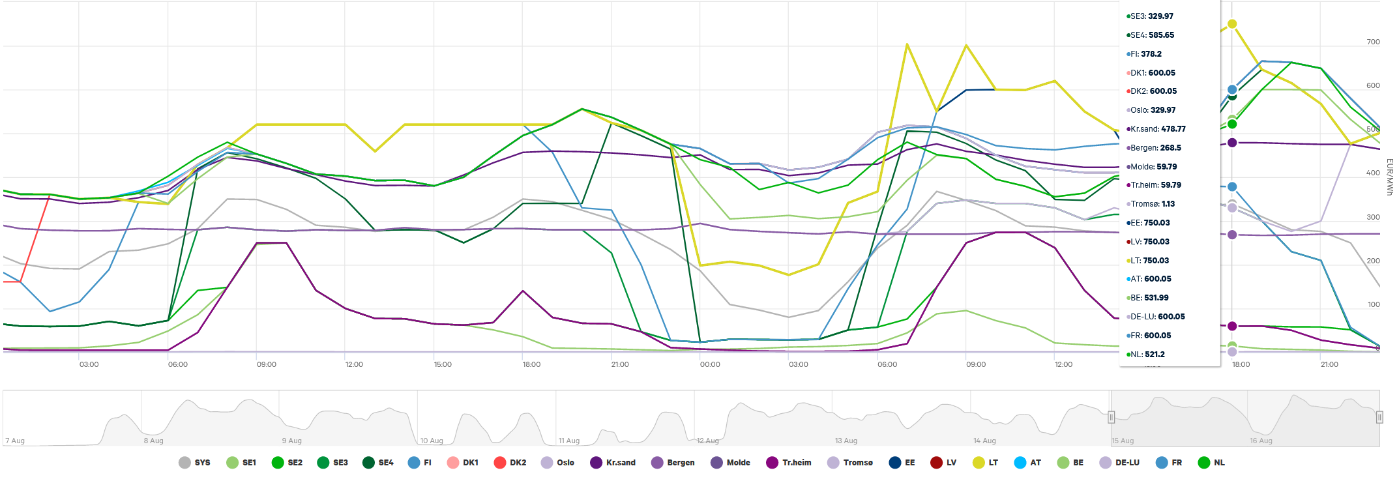
Task: Click the left range navigator handle
Action: tap(1112, 417)
